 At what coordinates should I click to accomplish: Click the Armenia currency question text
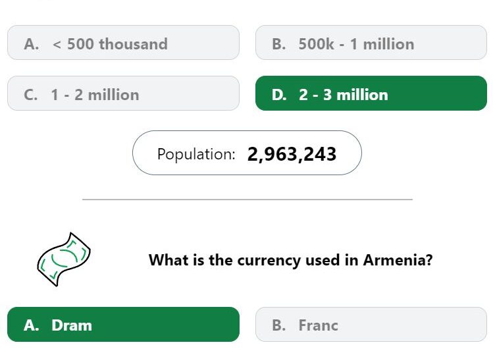[x=290, y=260]
